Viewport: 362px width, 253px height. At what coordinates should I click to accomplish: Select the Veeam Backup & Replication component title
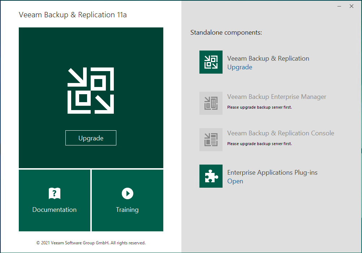[268, 58]
